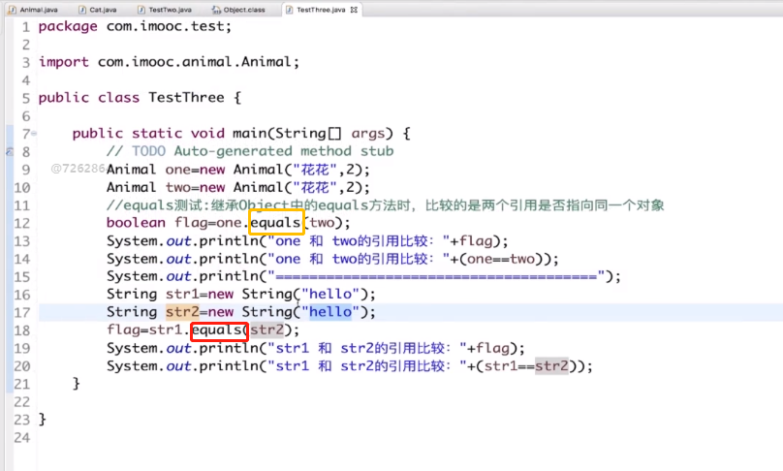Click equals in flag=str1.equals line
Image resolution: width=783 pixels, height=471 pixels.
click(217, 330)
